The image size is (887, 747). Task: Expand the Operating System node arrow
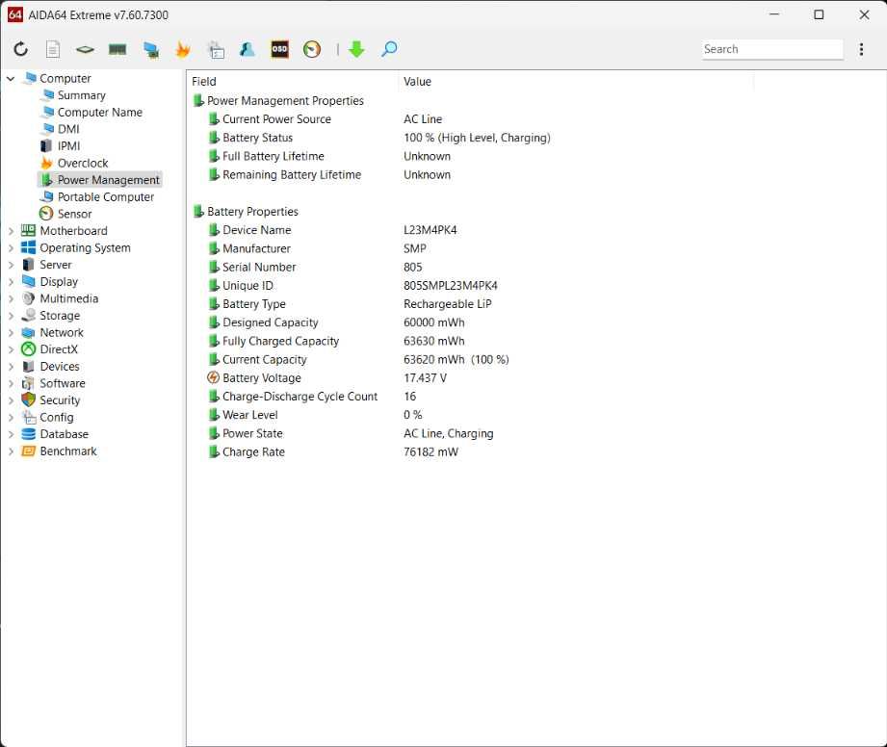11,247
